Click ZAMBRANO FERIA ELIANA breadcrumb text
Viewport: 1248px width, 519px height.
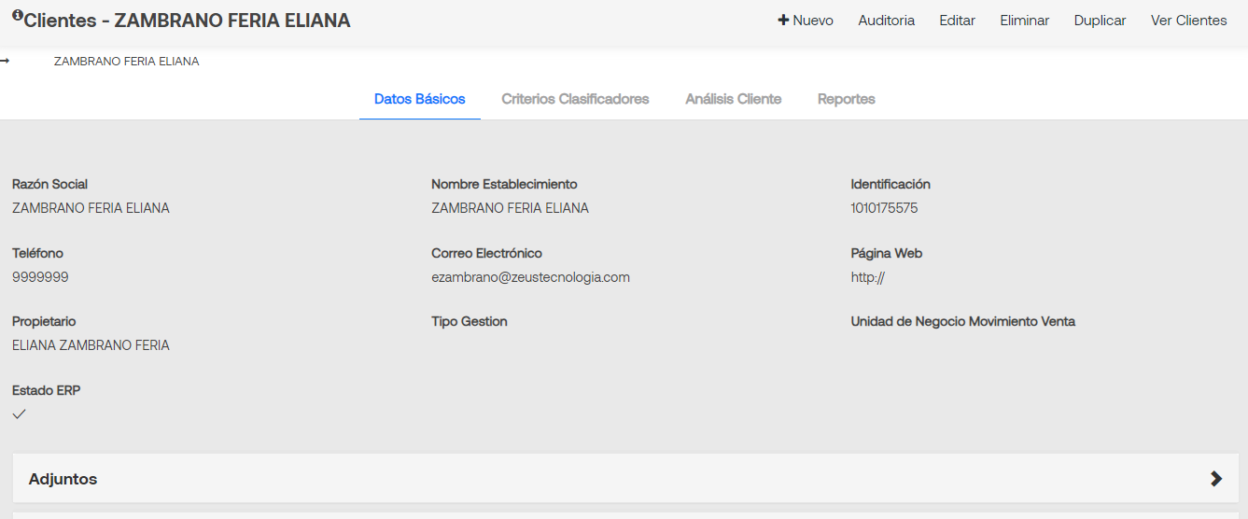(x=127, y=62)
